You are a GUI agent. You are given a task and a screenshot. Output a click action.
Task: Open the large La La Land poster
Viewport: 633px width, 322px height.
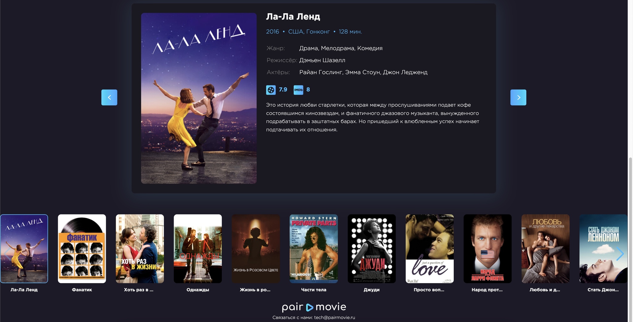point(199,98)
